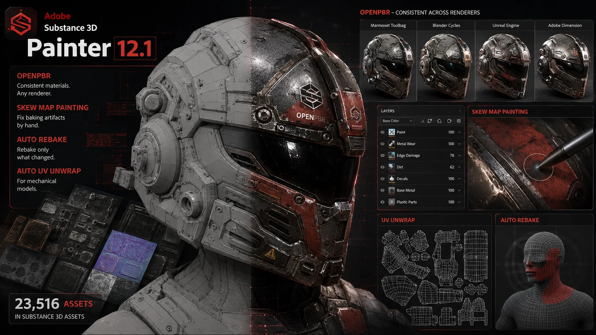
Task: Click the add fill layer bucket icon
Action: (x=440, y=121)
